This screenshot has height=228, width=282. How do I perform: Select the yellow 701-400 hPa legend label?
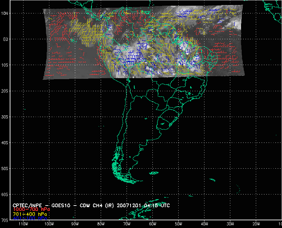(30, 214)
